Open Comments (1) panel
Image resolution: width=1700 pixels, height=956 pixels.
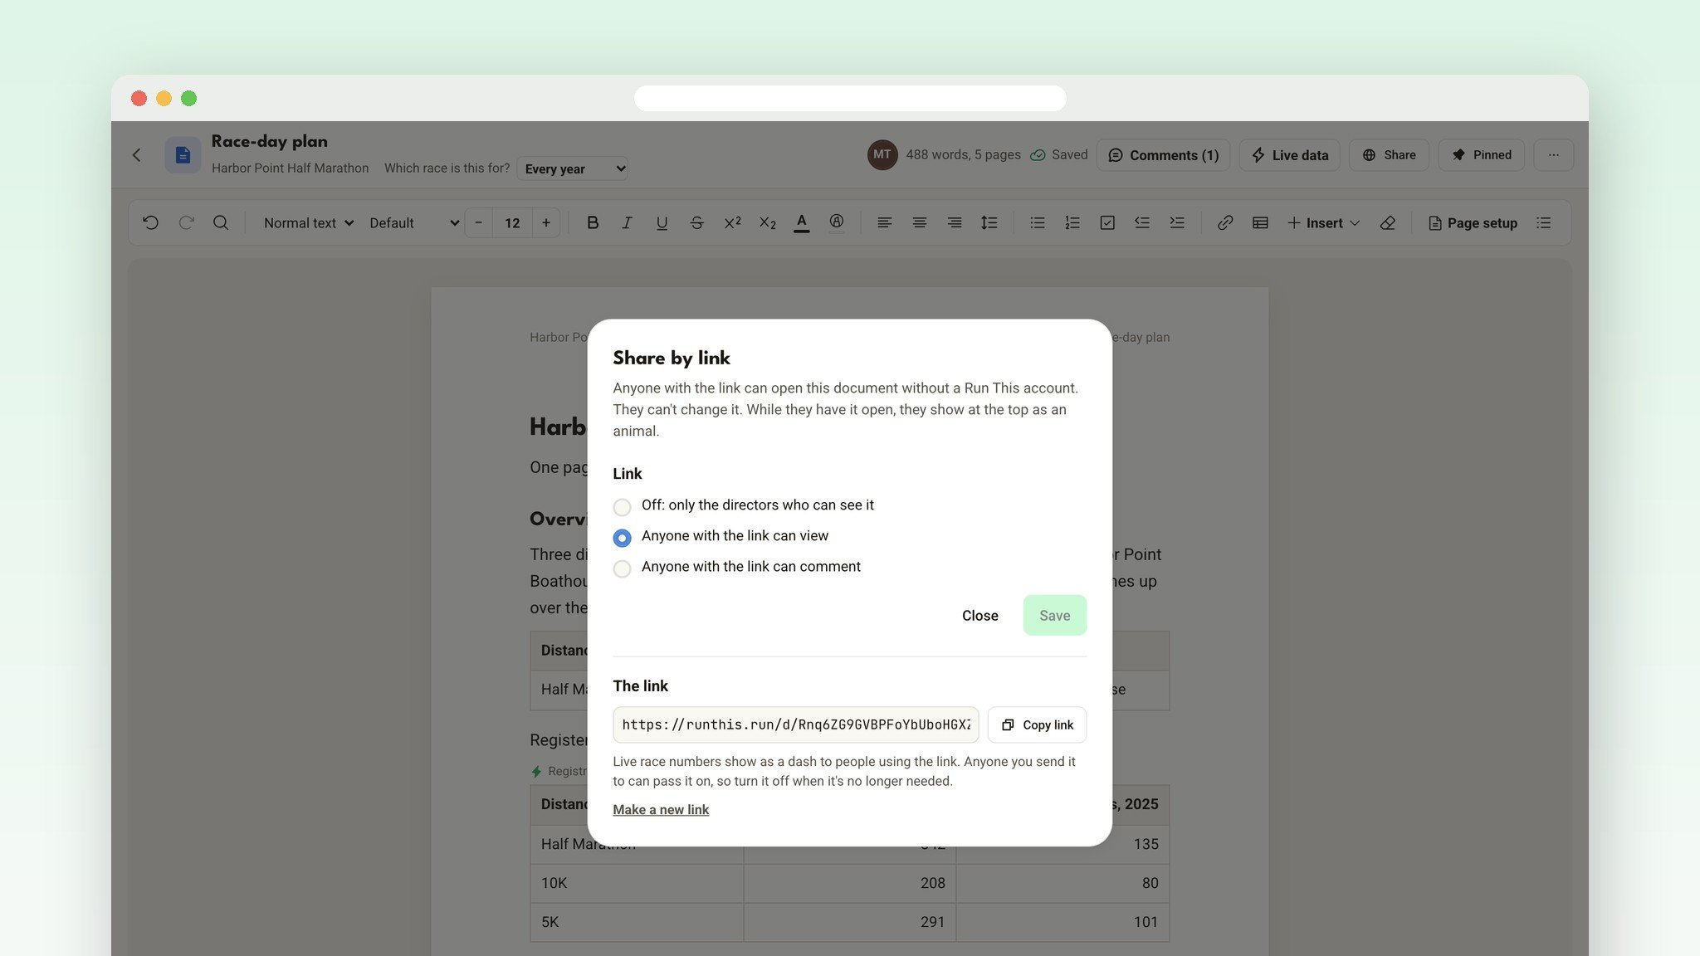point(1163,155)
